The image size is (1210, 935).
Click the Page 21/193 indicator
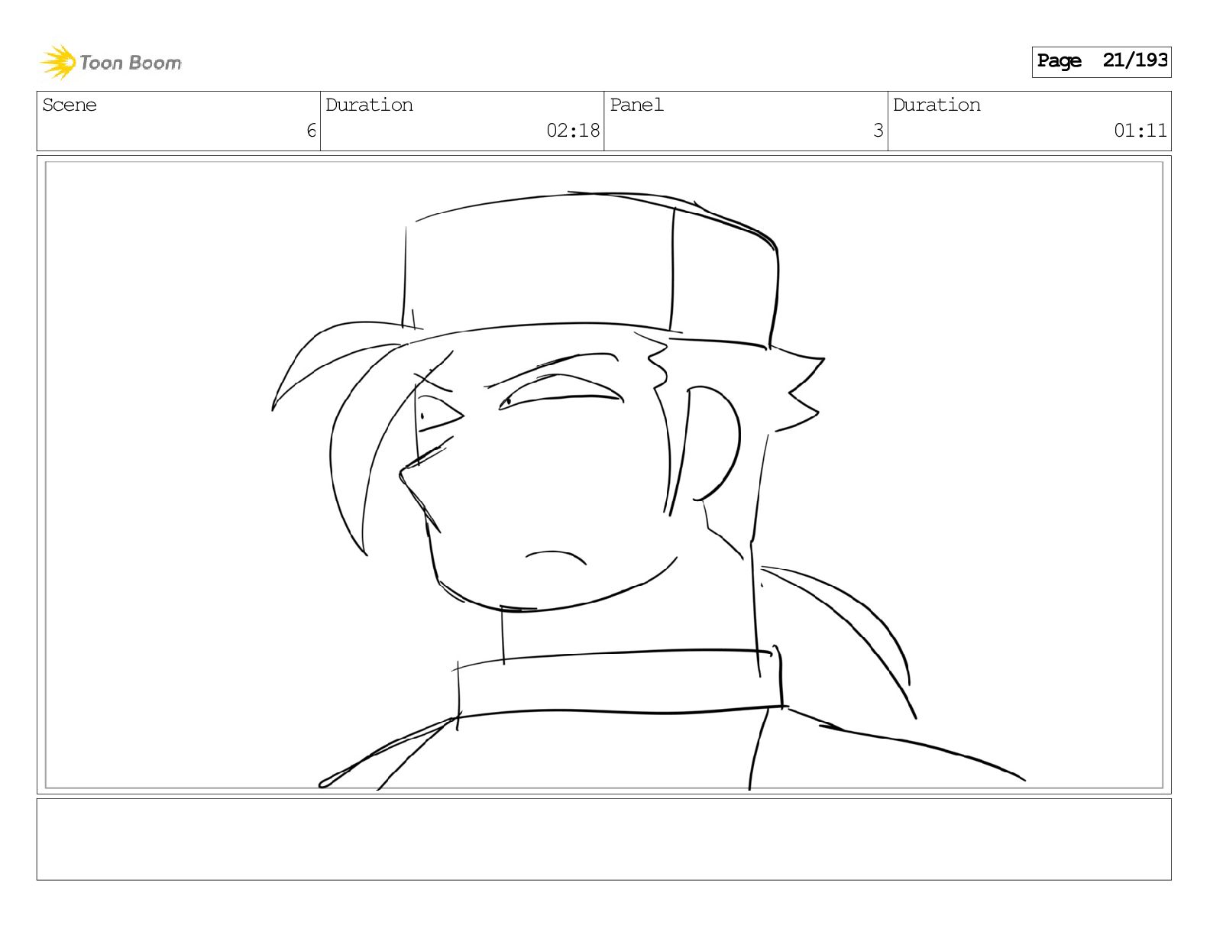tap(1102, 61)
